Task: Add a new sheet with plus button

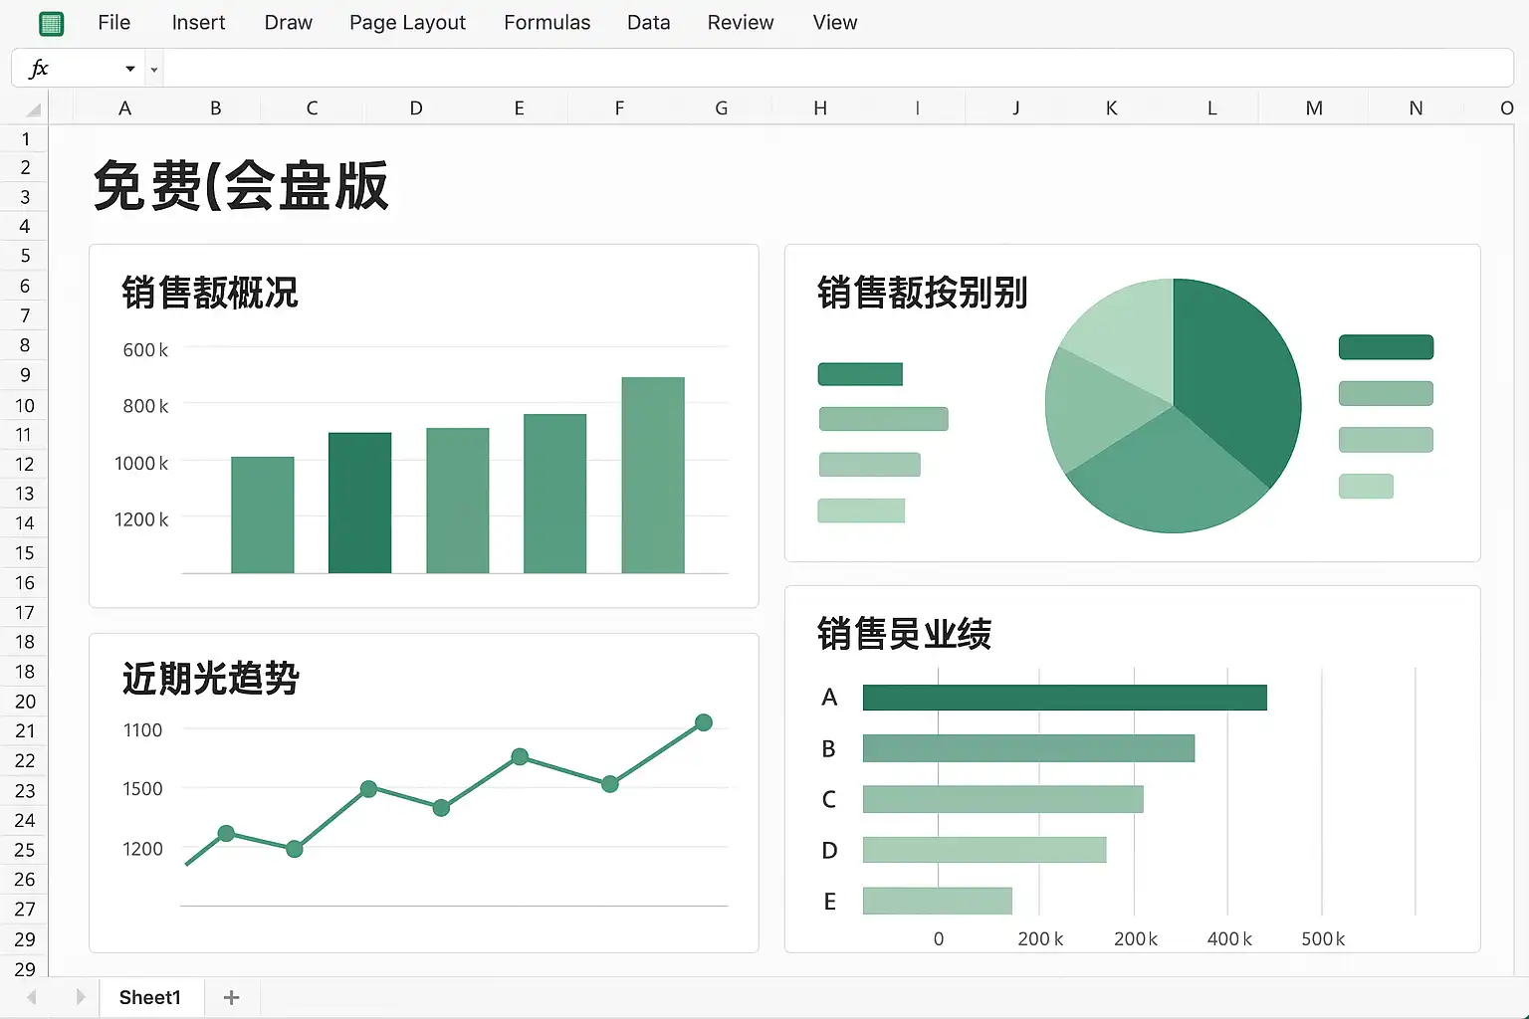Action: coord(231,997)
